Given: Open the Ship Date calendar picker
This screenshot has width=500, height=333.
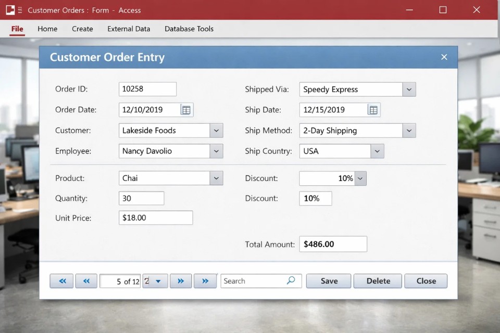Looking at the screenshot, I should [373, 110].
